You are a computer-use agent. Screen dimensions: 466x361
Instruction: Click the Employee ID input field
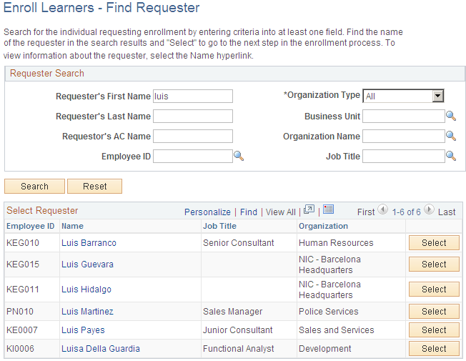[x=193, y=156]
